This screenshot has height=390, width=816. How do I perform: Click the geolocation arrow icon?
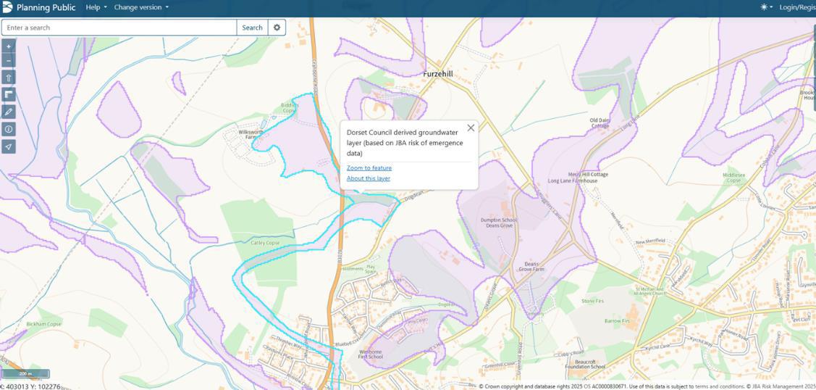click(9, 146)
